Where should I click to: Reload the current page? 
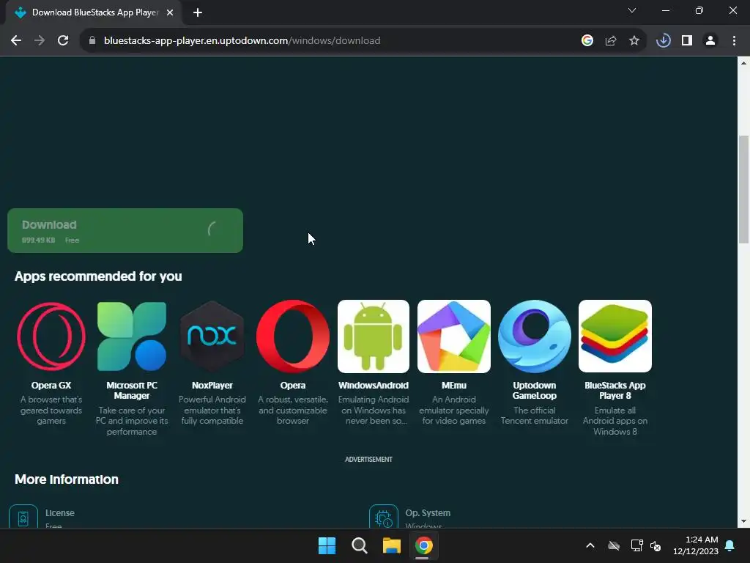click(x=63, y=41)
